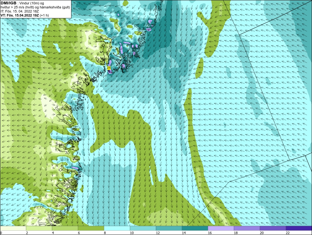Pick the 18–20 m/s medium purple swatch
This screenshot has height=235, width=312.
247,228
